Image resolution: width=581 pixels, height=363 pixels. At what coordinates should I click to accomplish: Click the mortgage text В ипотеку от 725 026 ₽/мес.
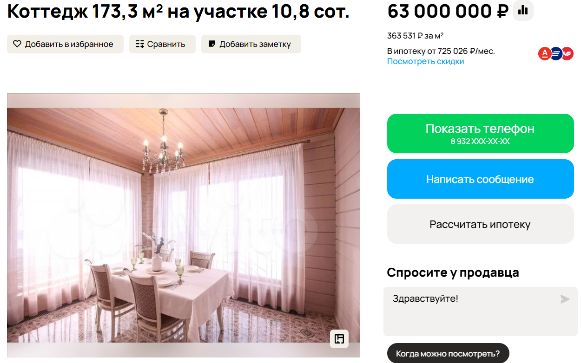[x=441, y=51]
